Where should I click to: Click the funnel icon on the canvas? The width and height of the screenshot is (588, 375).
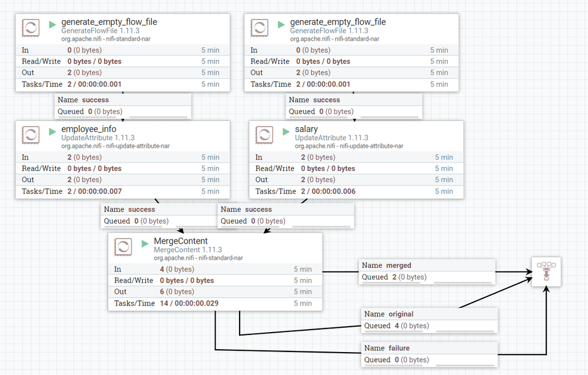546,271
